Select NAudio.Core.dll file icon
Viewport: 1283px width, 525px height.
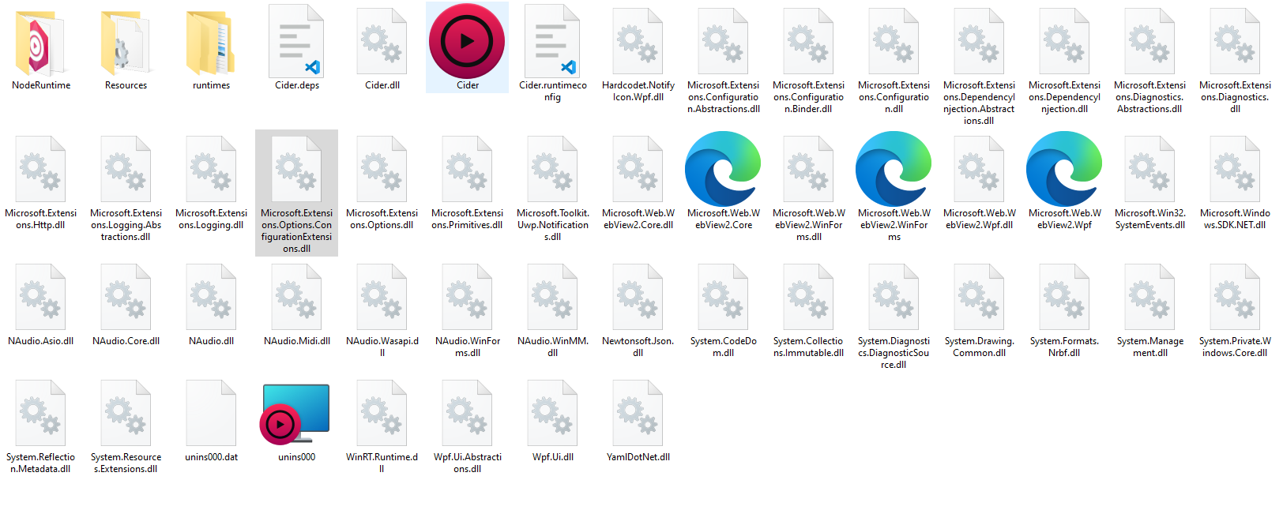126,297
